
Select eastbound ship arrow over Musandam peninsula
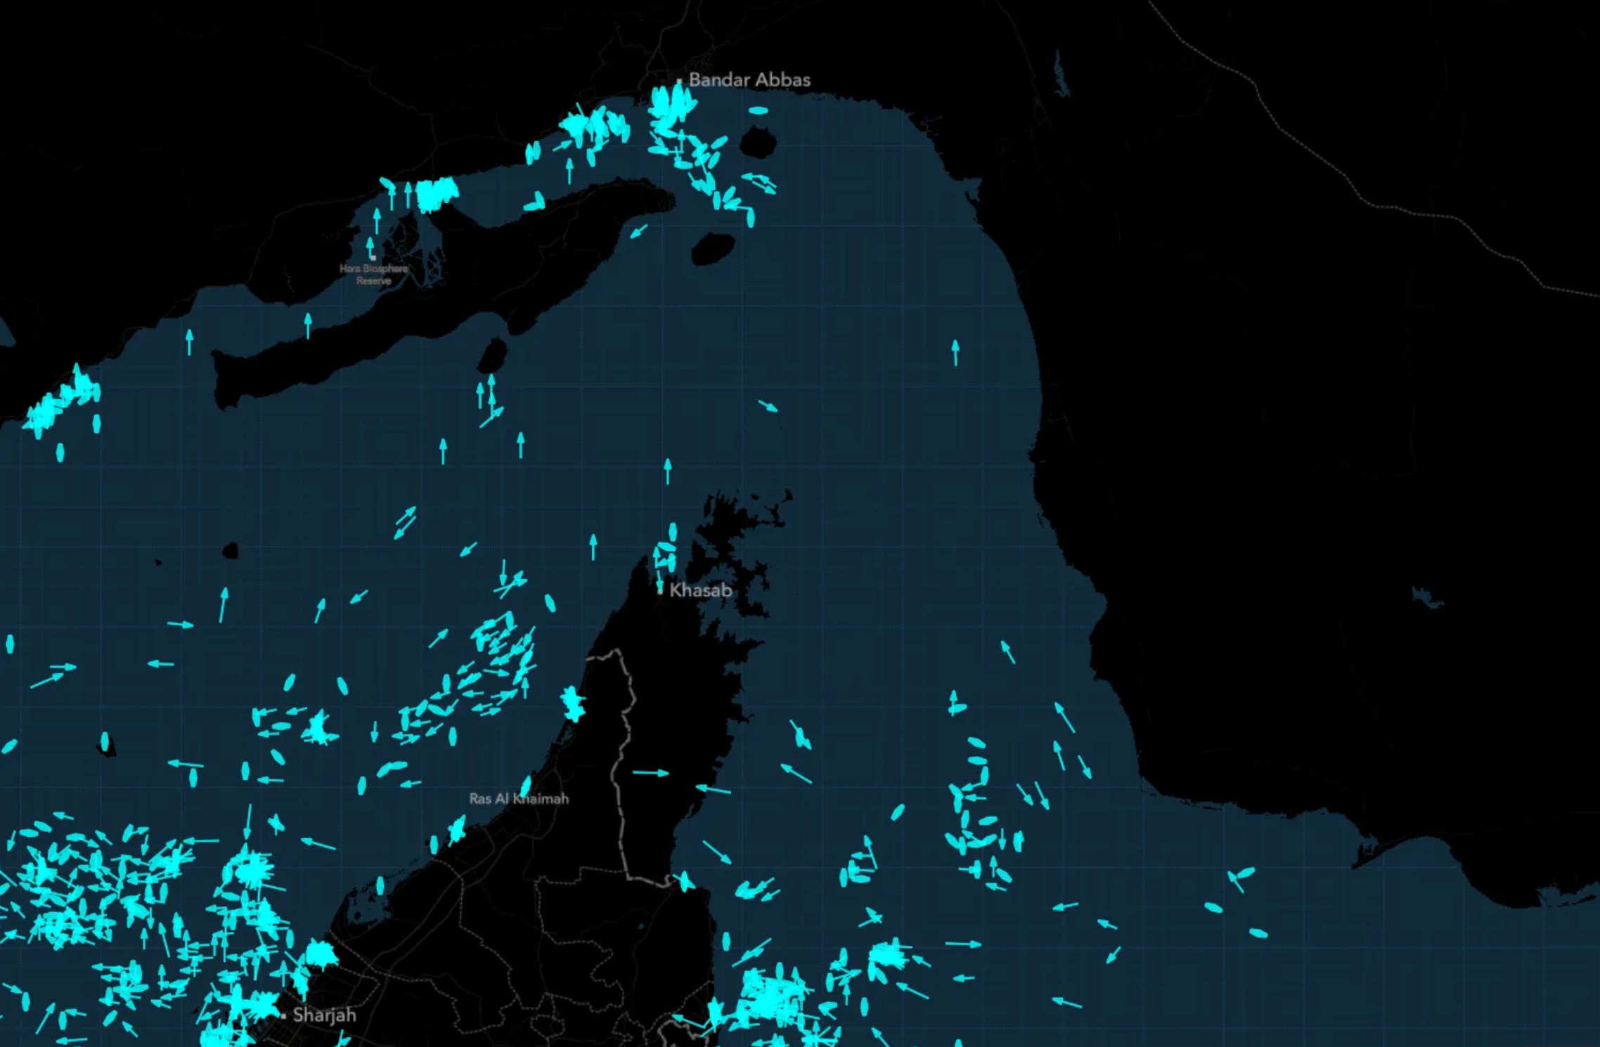[x=650, y=773]
